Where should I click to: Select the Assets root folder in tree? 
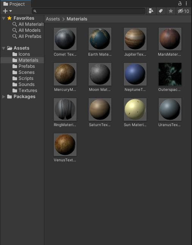[18, 48]
